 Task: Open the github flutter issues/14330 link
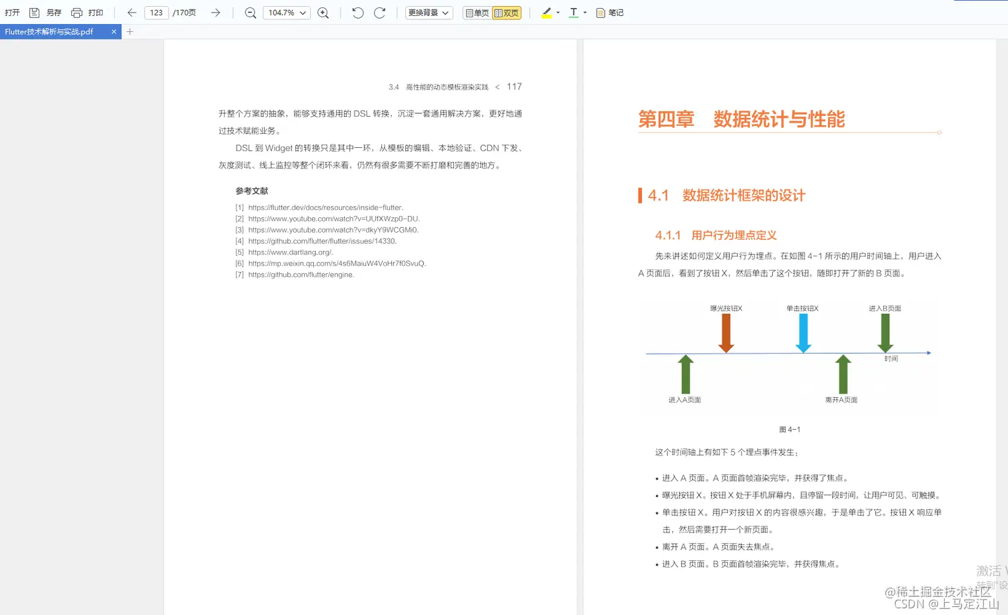tap(322, 241)
